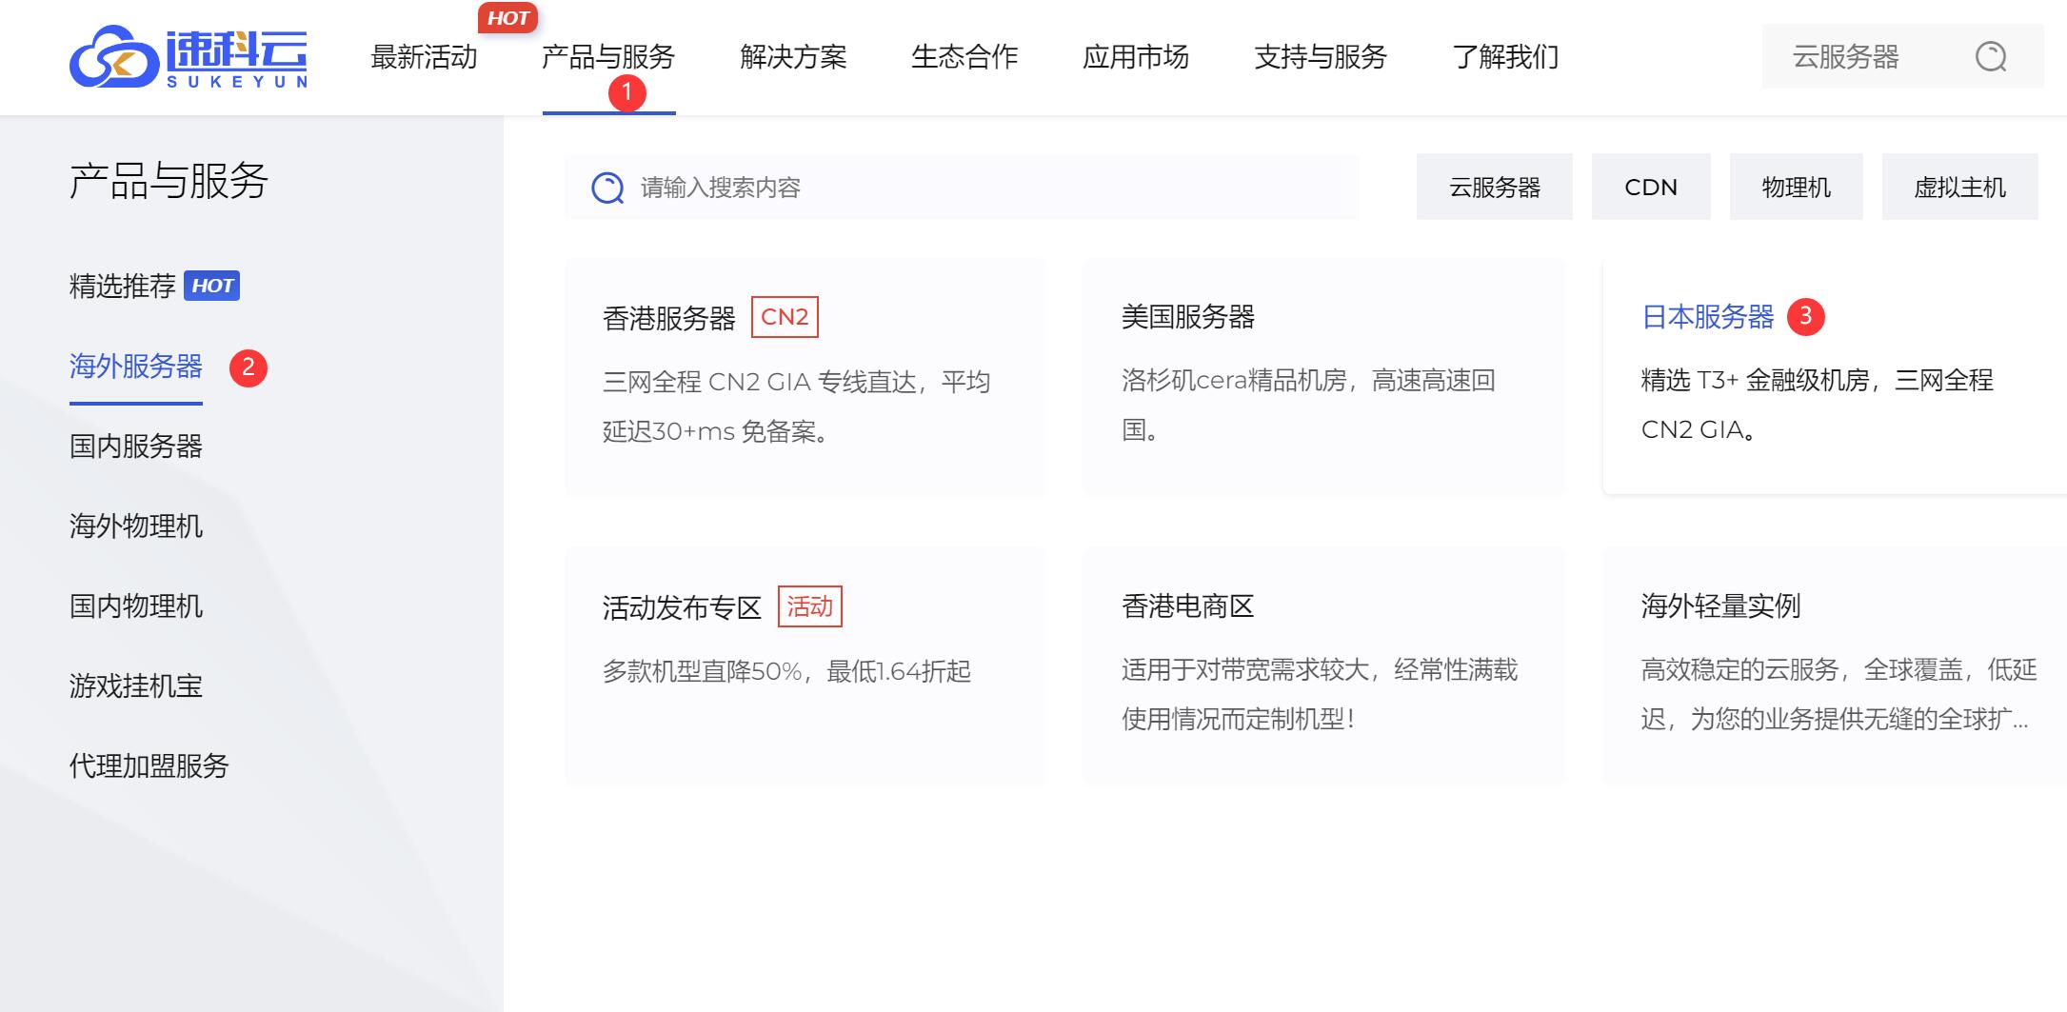Focus the 请输入搜索内容 search box

click(x=962, y=188)
